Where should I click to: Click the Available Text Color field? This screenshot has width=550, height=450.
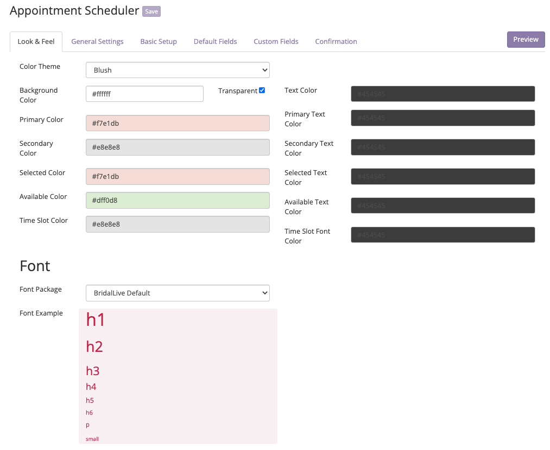pyautogui.click(x=442, y=205)
